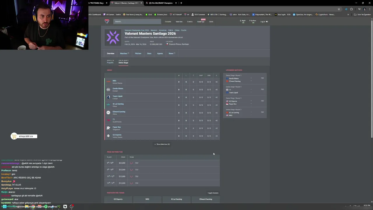The width and height of the screenshot is (373, 210).
Task: Close the X'te VALORANT Champions tab
Action: click(176, 3)
